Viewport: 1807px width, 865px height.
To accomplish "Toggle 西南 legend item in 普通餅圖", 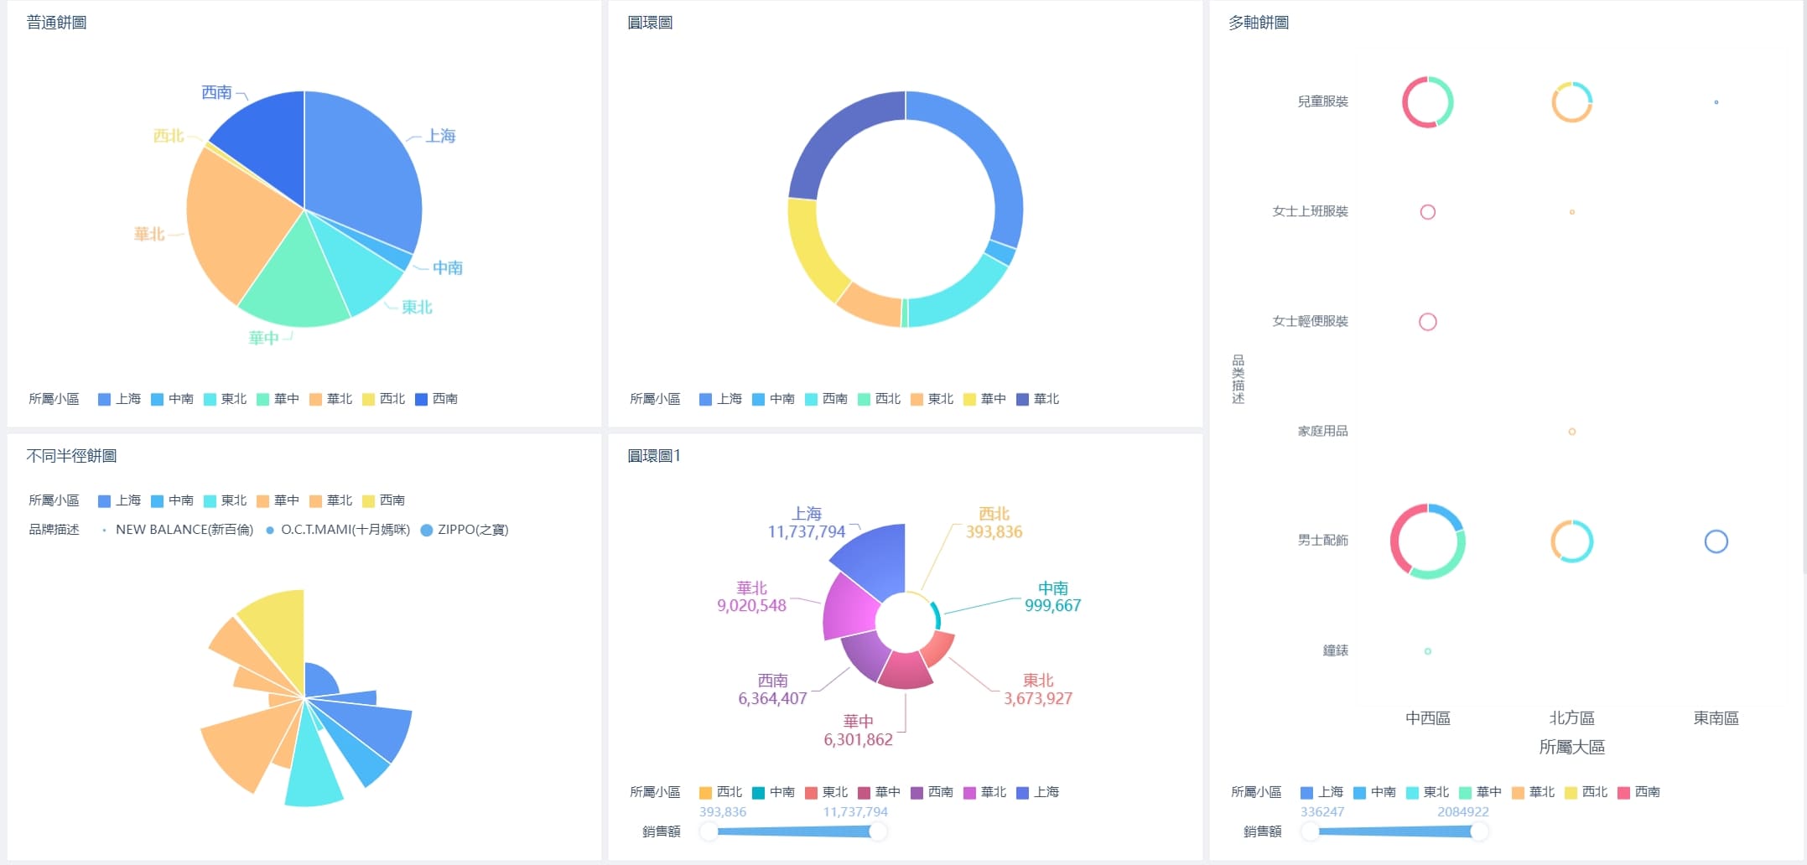I will coord(436,399).
